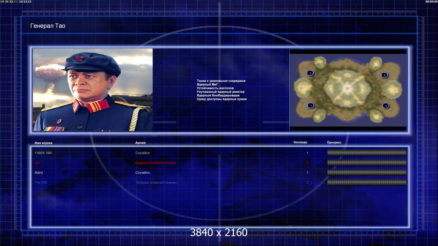Click 'Танковый китайский генерал' army text
Image resolution: width=438 pixels, height=246 pixels.
click(x=156, y=182)
